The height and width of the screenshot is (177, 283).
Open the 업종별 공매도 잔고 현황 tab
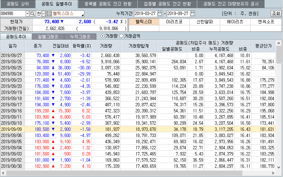pos(167,4)
